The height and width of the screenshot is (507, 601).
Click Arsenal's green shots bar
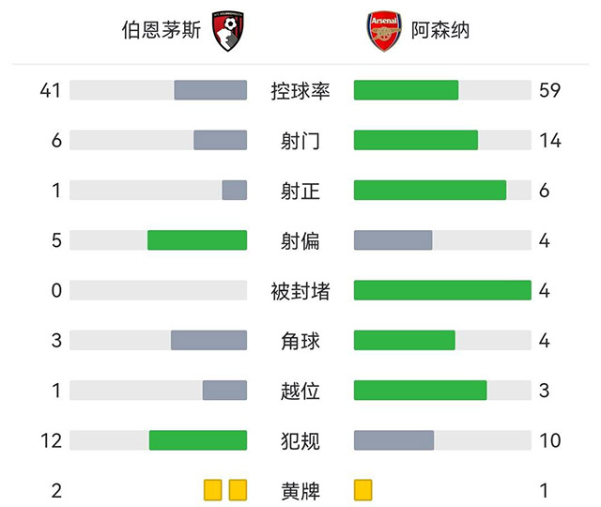[x=415, y=140]
